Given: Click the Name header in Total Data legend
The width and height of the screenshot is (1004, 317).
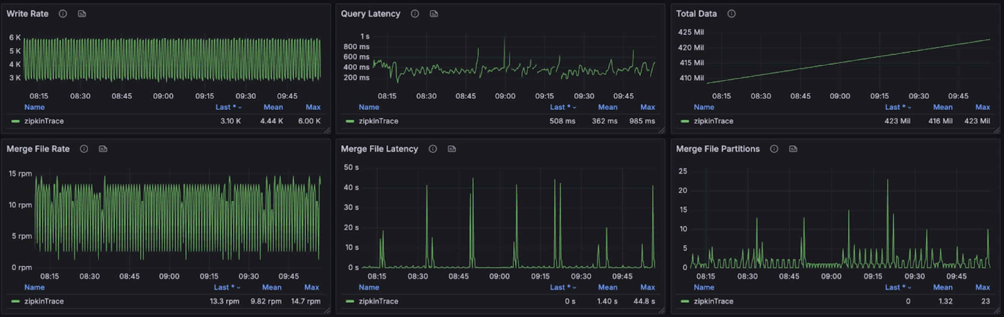Looking at the screenshot, I should coord(704,107).
